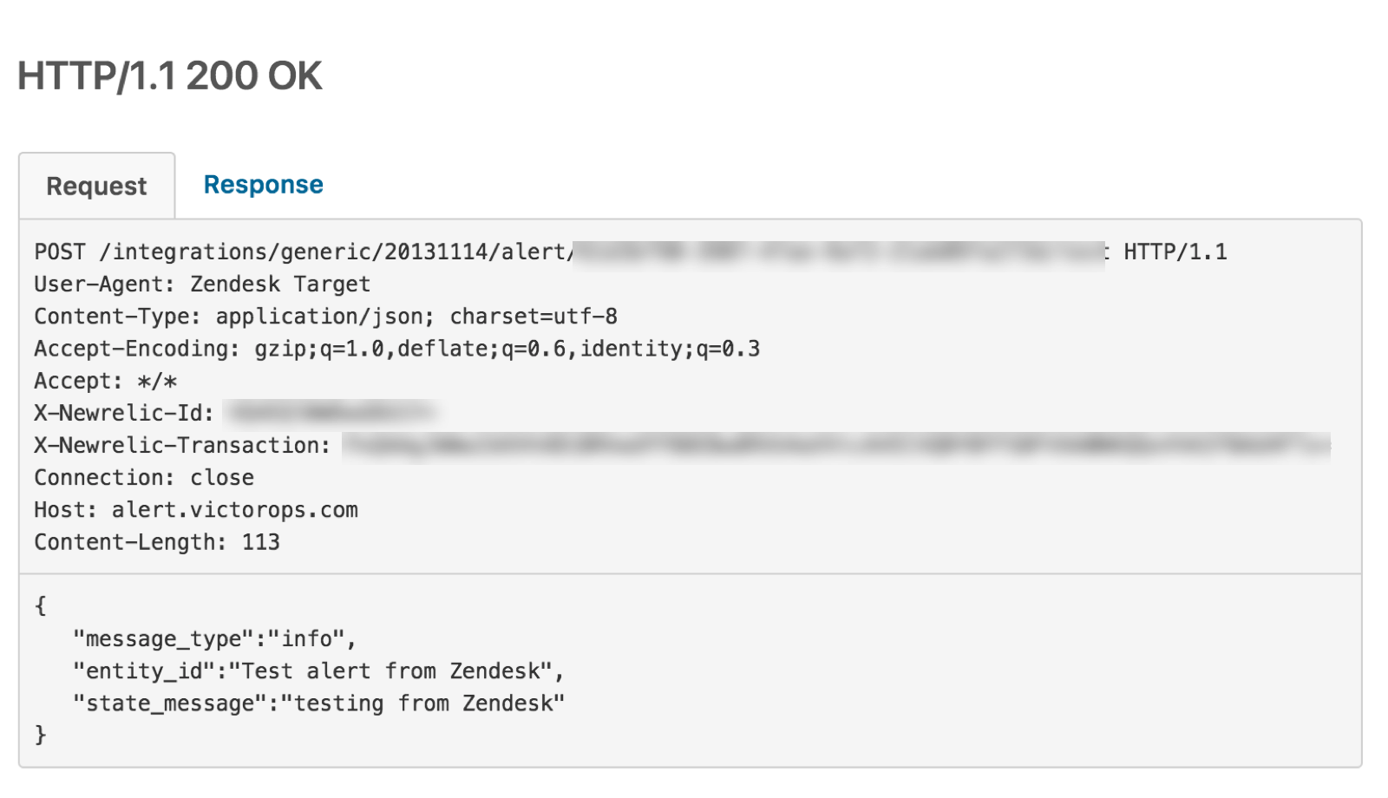This screenshot has height=798, width=1388.
Task: Click the blurred X-Newrelic-Transaction value
Action: (x=836, y=446)
